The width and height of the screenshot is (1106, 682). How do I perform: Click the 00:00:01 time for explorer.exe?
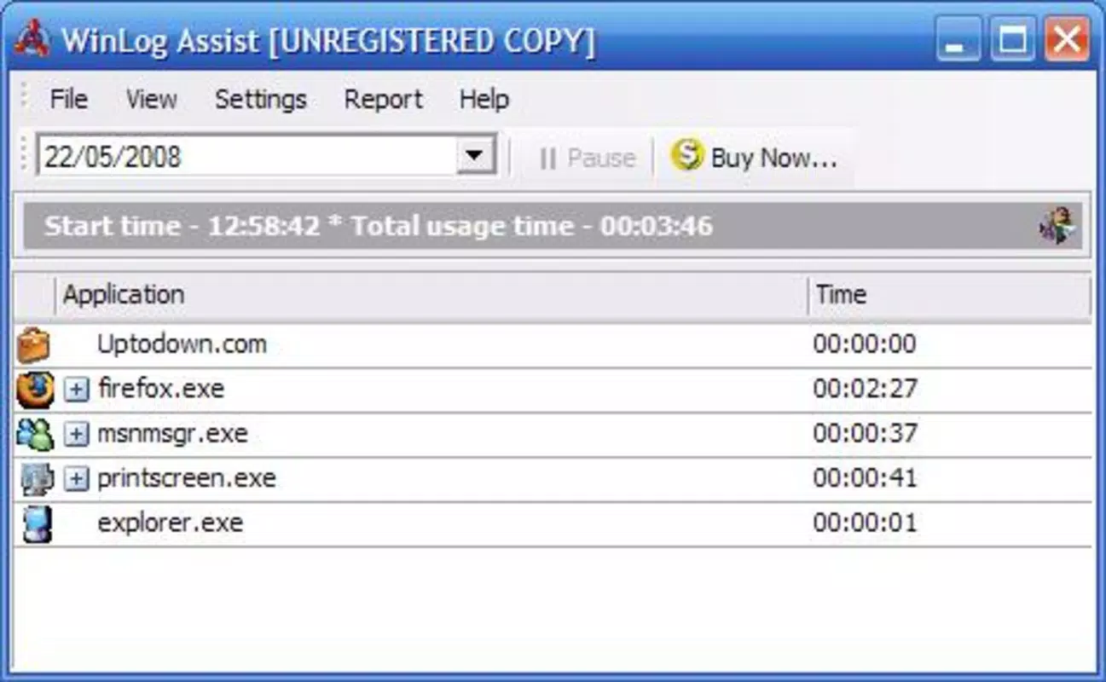(865, 522)
